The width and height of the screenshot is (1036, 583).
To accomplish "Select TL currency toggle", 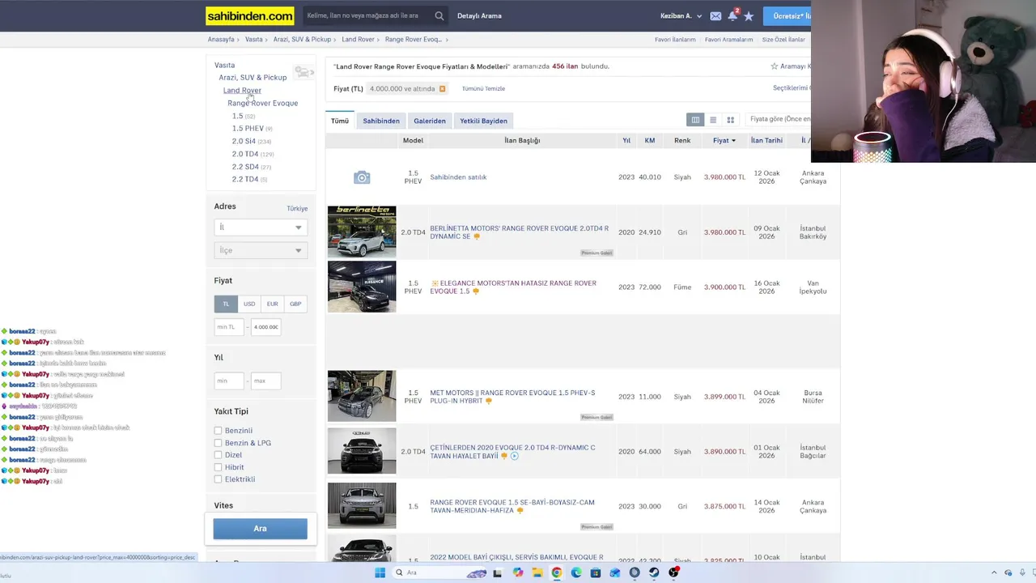I will pyautogui.click(x=226, y=304).
